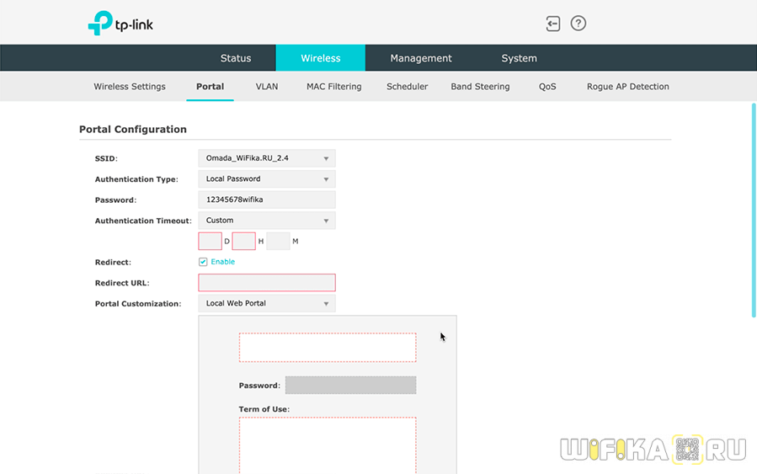This screenshot has height=474, width=757.
Task: Toggle the Redirect Enable checkbox
Action: [x=203, y=262]
